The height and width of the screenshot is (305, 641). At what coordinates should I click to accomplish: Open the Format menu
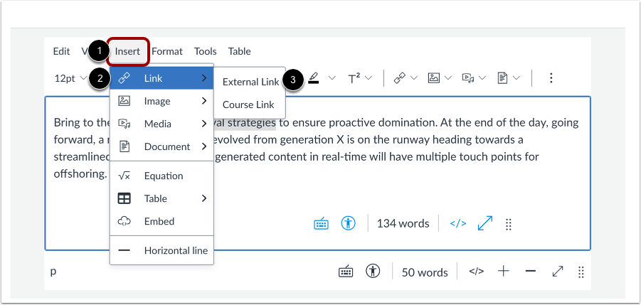[x=167, y=51]
